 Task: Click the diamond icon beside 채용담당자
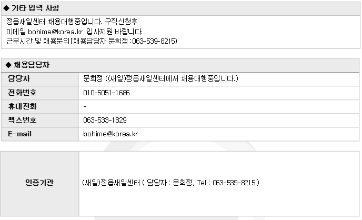point(8,65)
